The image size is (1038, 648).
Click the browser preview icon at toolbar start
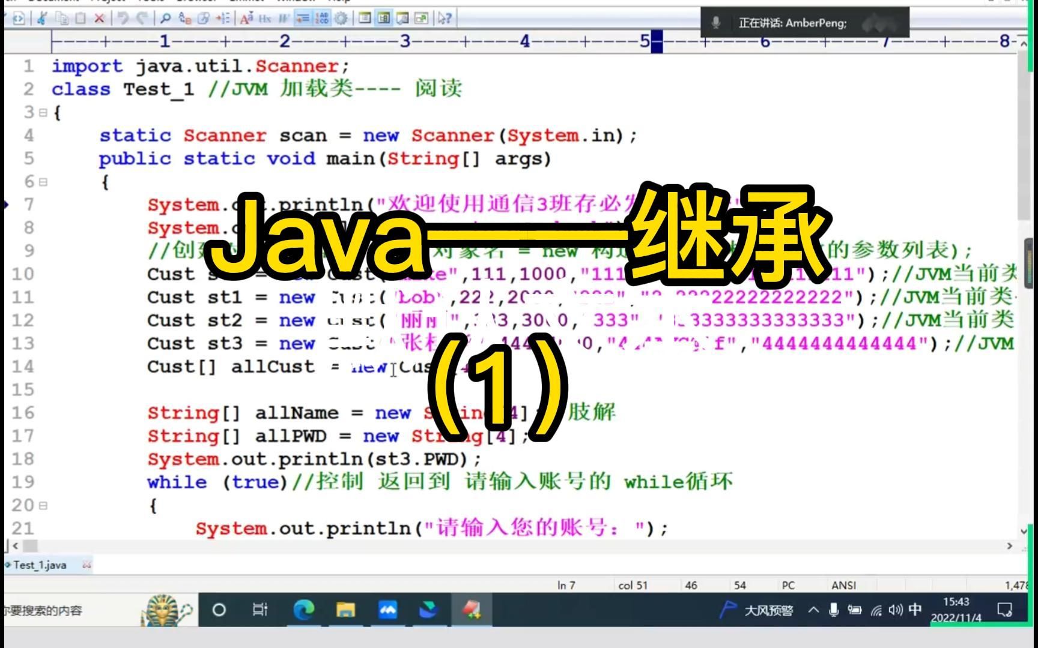tap(18, 19)
